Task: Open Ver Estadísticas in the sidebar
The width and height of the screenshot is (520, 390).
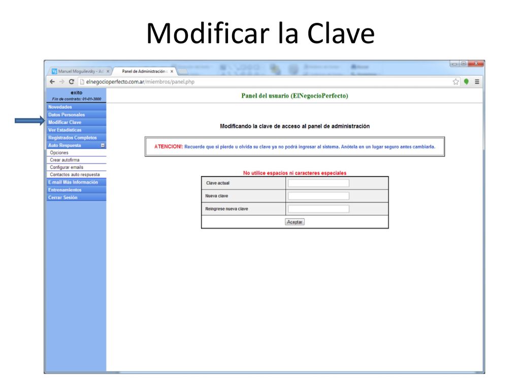Action: [x=76, y=129]
